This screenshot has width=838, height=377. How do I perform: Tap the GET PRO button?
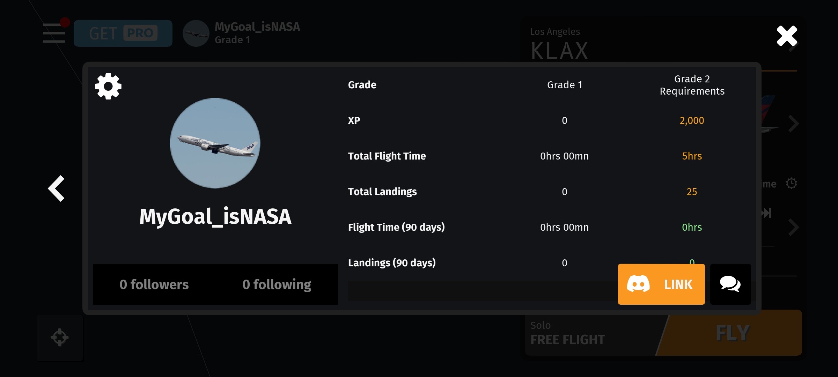coord(123,33)
